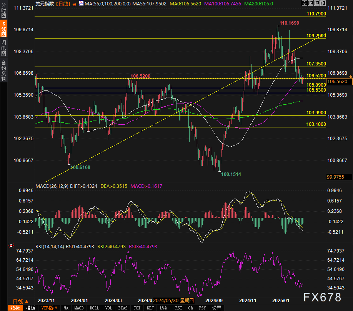Toggle the BOLL indicator button
353x311 pixels.
[x=94, y=308]
